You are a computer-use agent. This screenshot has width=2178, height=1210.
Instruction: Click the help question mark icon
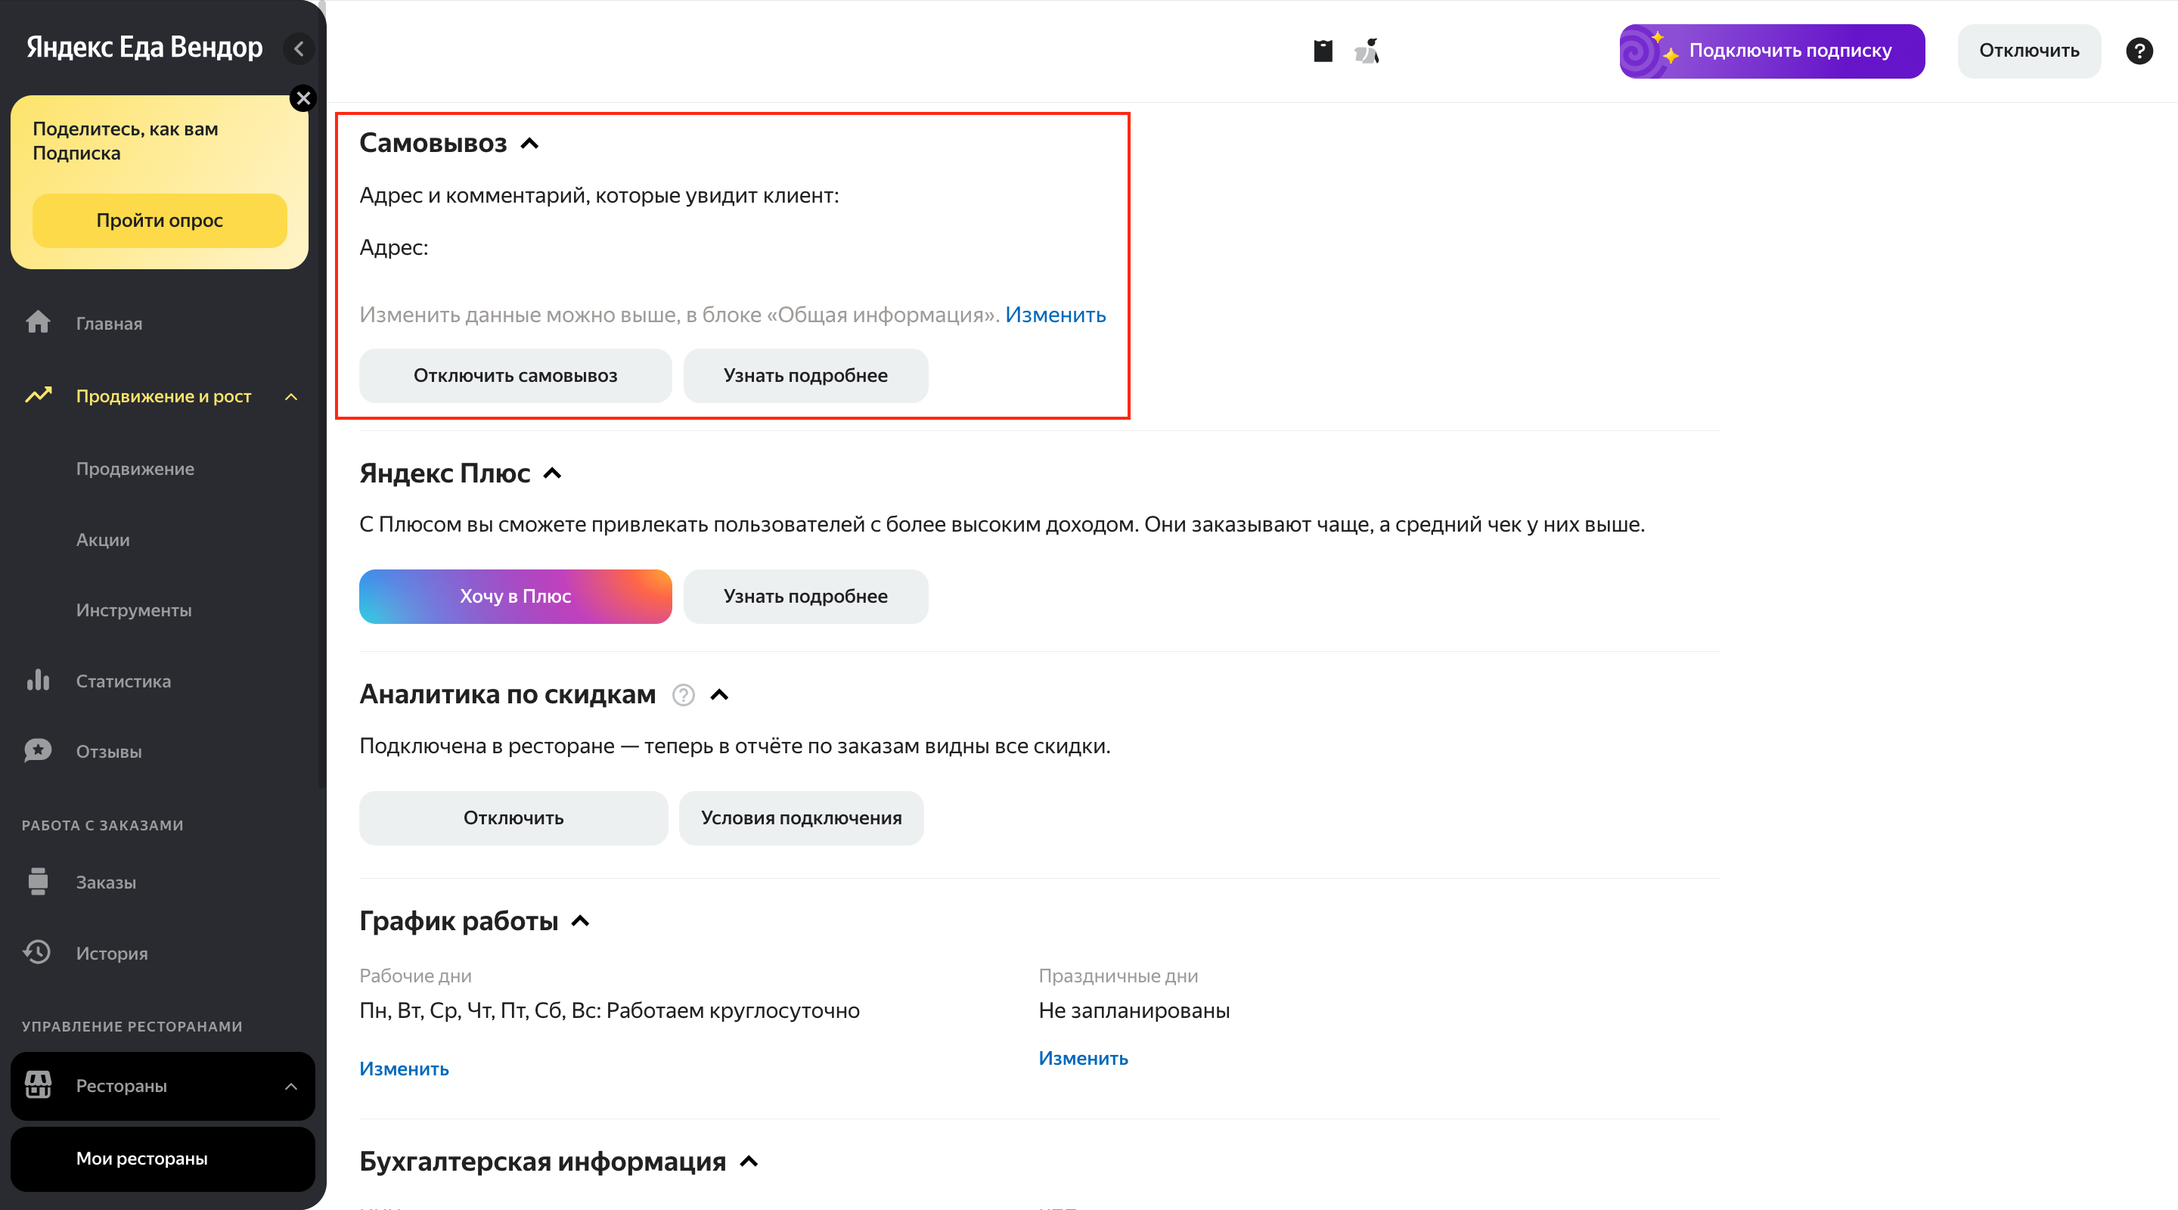(2139, 51)
